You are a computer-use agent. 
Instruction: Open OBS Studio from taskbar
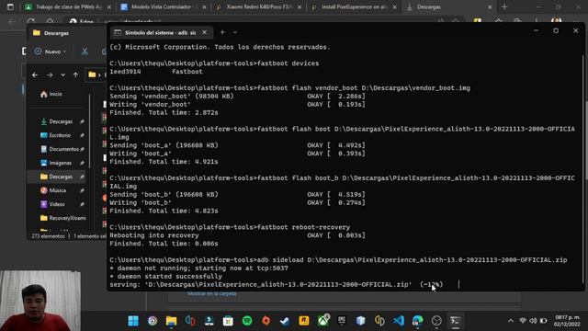(x=436, y=321)
